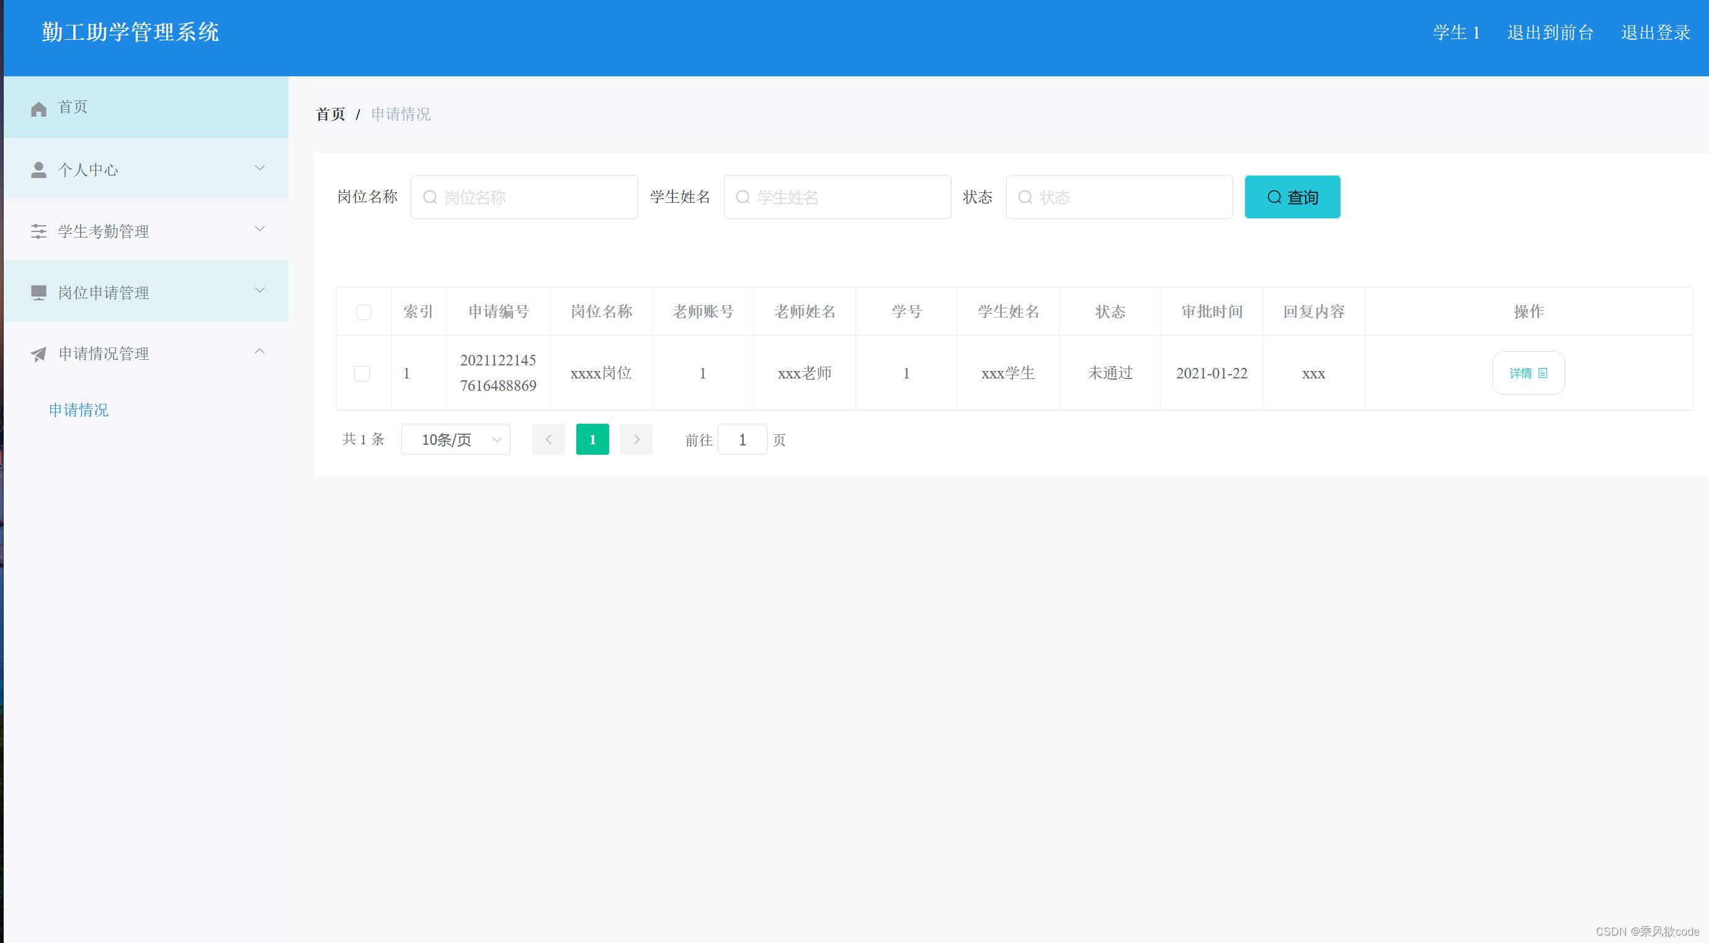Viewport: 1709px width, 943px height.
Task: Select 申请情况 in the sidebar submenu
Action: coord(78,409)
